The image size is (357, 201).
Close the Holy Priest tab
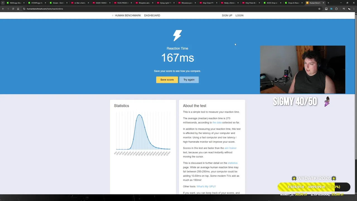pos(259,3)
